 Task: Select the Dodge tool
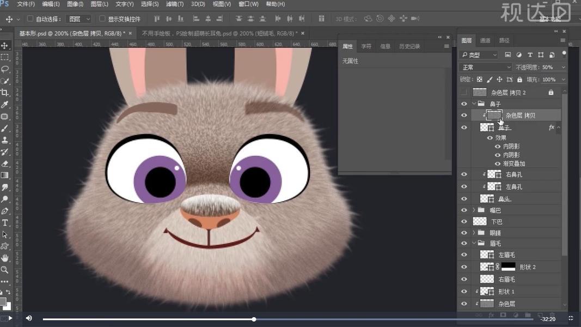coord(5,199)
